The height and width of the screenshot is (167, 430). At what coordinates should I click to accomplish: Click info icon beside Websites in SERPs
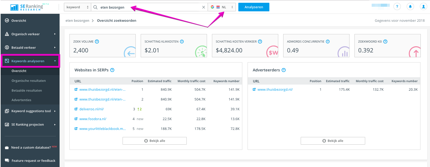click(x=112, y=70)
